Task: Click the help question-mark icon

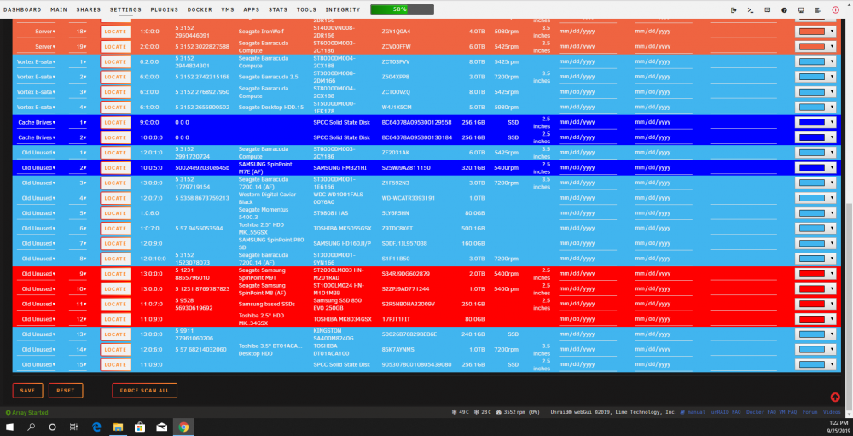Action: point(784,9)
